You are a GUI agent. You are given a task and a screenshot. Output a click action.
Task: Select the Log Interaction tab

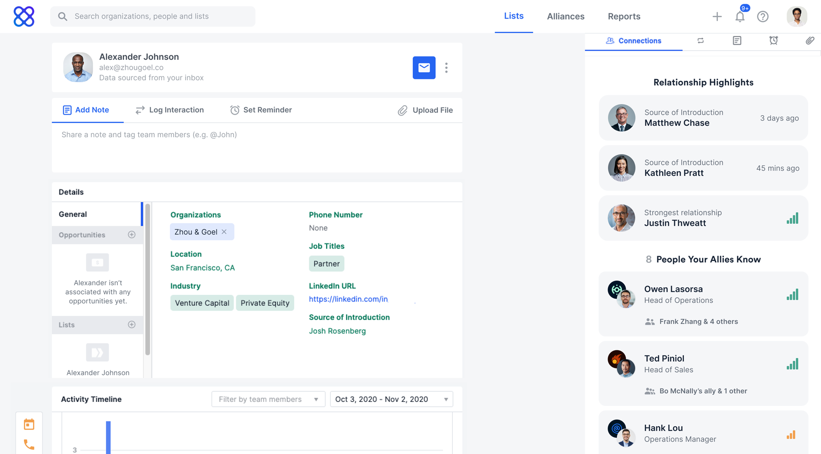[x=170, y=110]
